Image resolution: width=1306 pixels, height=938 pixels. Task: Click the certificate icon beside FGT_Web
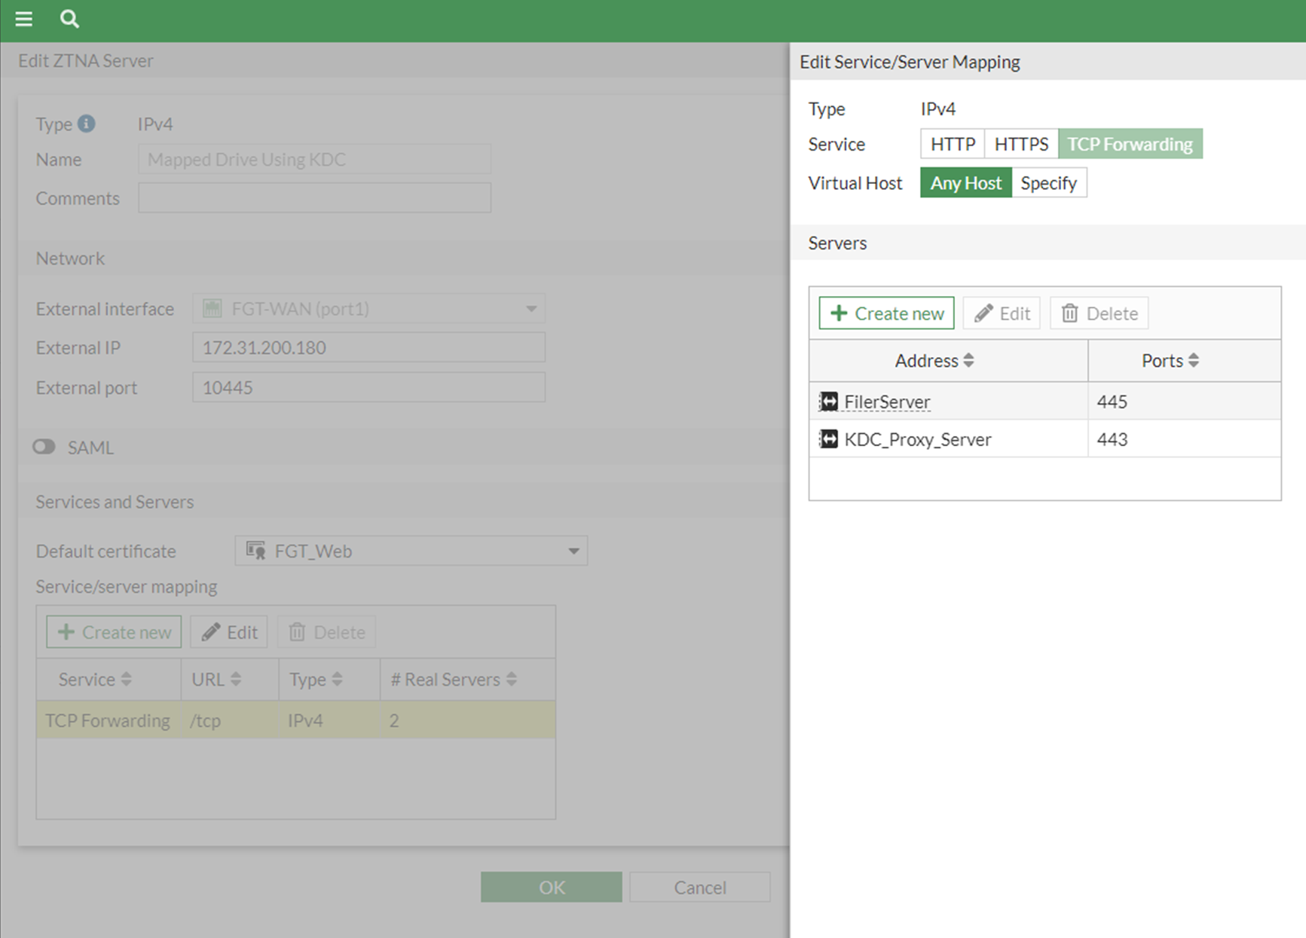click(254, 551)
